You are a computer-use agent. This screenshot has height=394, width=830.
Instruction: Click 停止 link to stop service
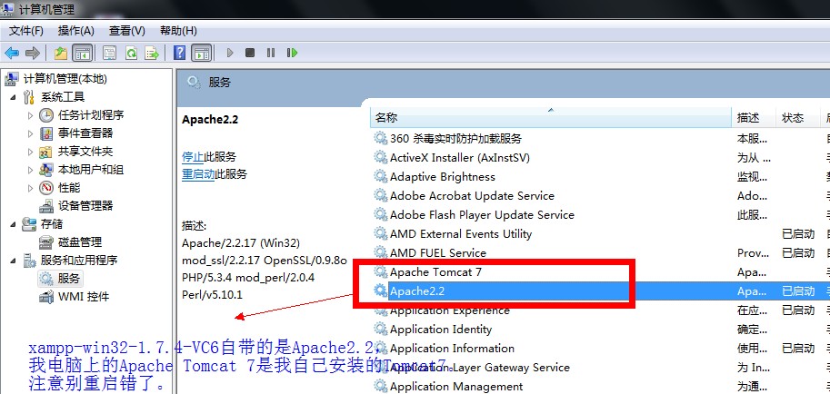[x=193, y=156]
